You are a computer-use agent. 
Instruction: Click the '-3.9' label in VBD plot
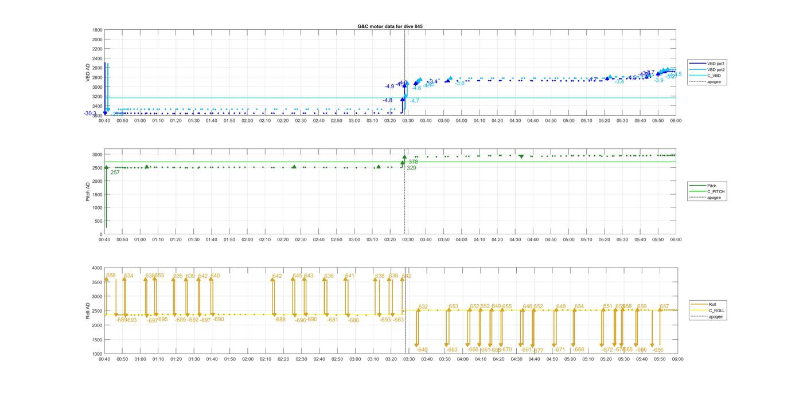pyautogui.click(x=658, y=80)
